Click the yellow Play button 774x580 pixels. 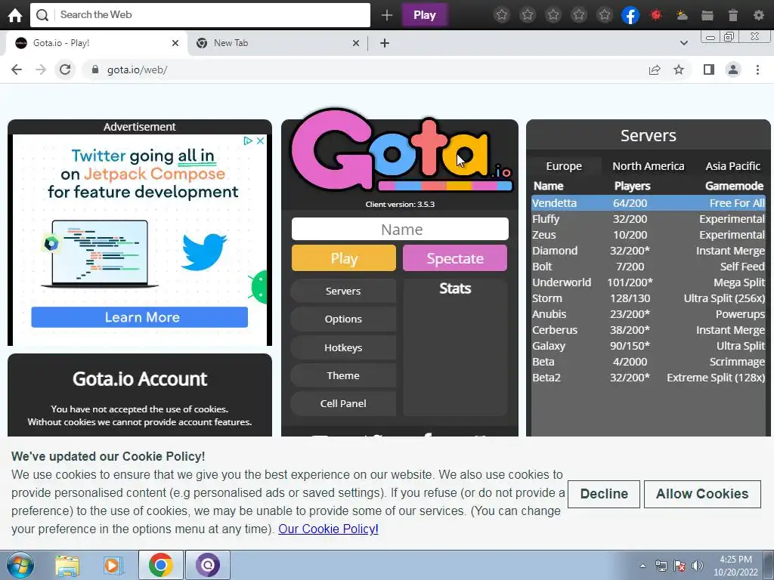pos(344,258)
